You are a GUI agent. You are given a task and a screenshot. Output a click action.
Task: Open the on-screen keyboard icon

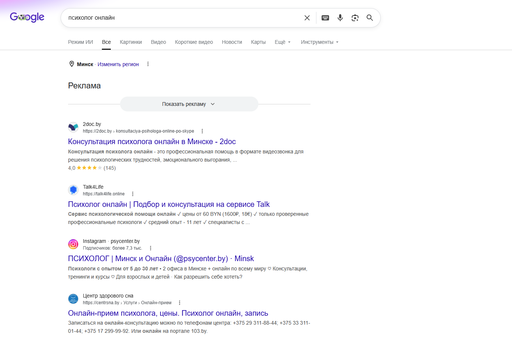pos(325,18)
